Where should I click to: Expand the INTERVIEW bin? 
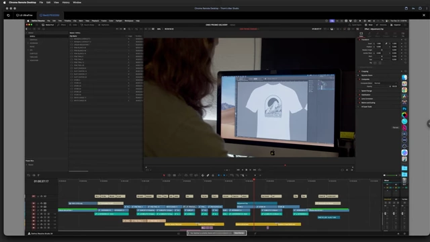tap(28, 43)
